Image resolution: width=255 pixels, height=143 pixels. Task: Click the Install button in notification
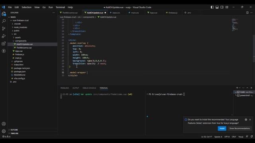click(222, 128)
